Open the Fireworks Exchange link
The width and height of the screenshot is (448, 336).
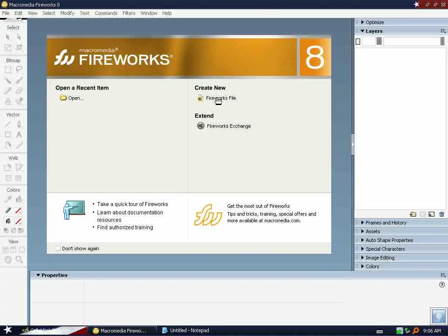pos(224,126)
